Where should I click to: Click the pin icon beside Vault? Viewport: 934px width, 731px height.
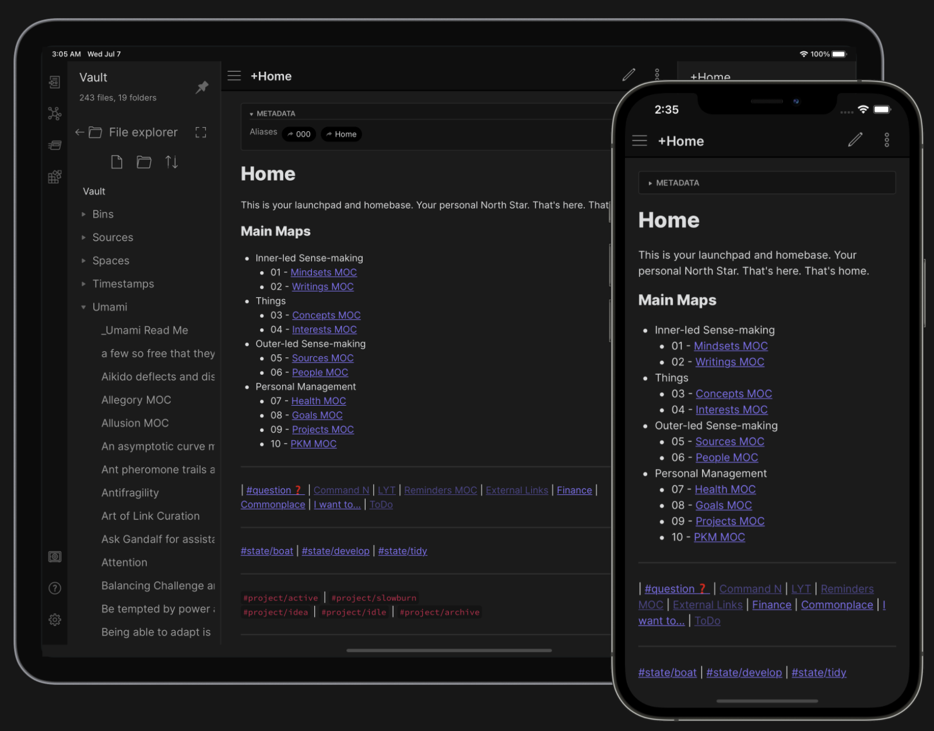tap(202, 87)
